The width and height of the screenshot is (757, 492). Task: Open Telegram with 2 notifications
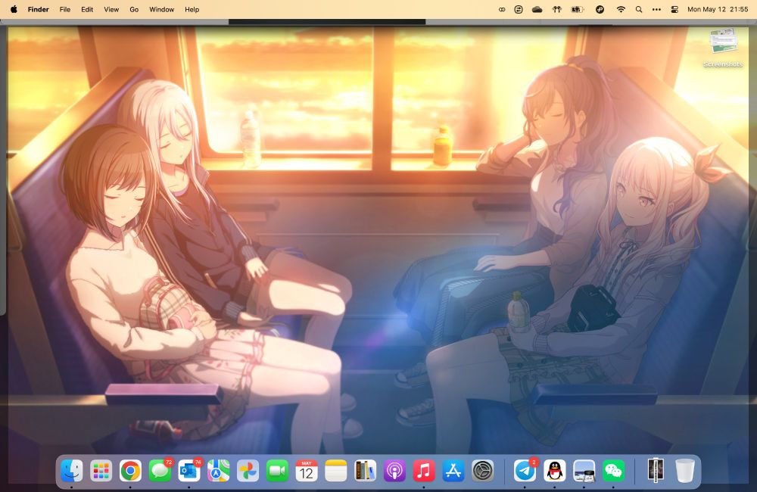click(525, 470)
